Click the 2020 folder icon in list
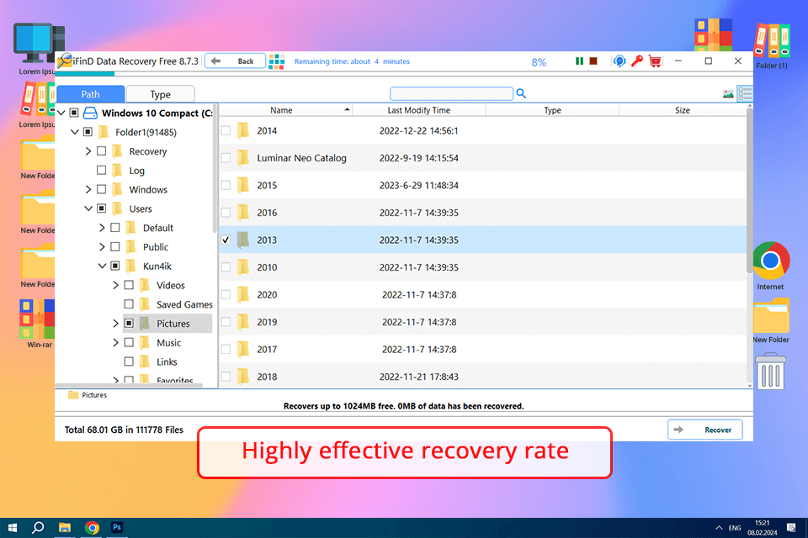Screen dimensions: 808x538 [x=243, y=294]
